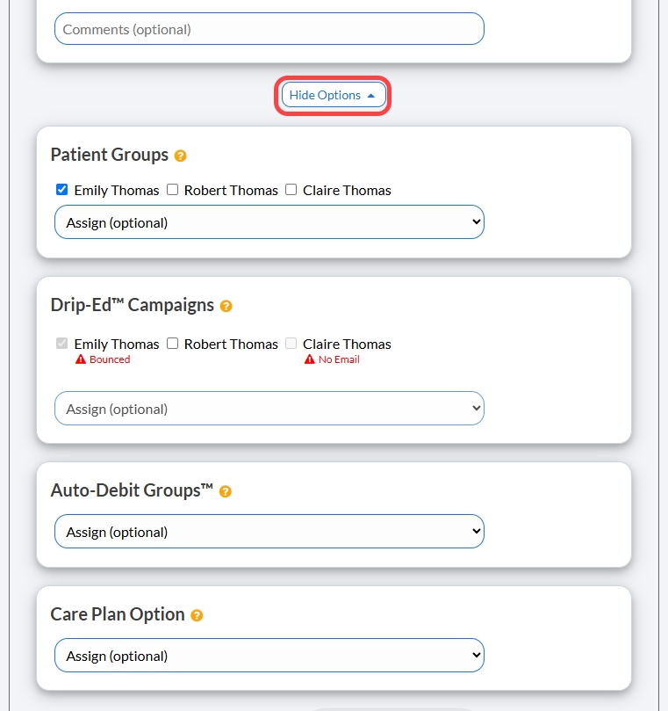This screenshot has height=711, width=668.
Task: Click Emily Thomas checkbox in Drip-Ed Campaigns
Action: (x=62, y=344)
